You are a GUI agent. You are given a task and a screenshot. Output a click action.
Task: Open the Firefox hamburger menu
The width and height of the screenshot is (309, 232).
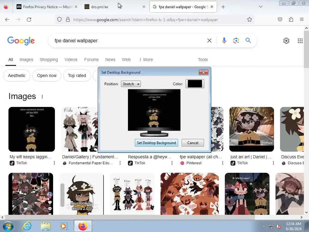[302, 19]
